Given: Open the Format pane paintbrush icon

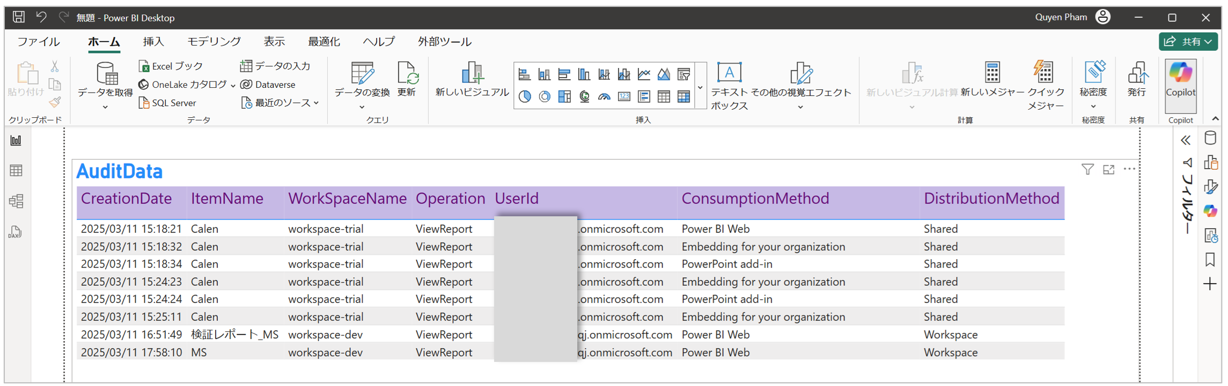Looking at the screenshot, I should [1210, 186].
